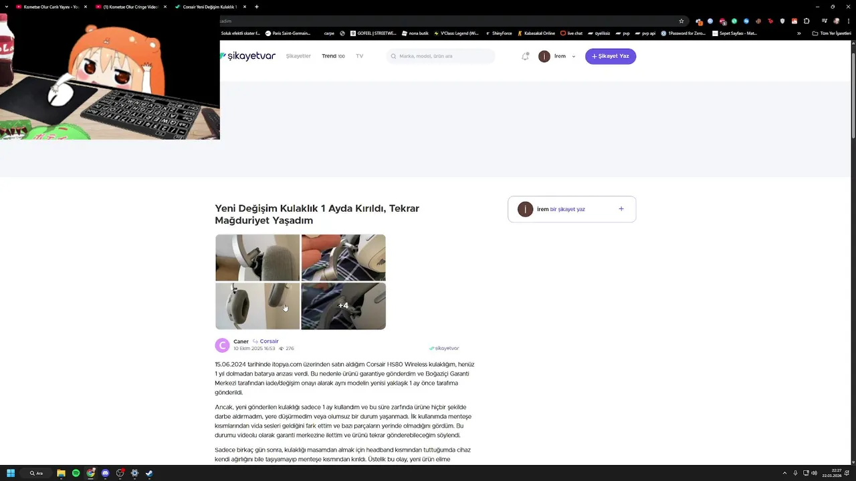Screen dimensions: 856x481
Task: Open OBS Studio from the taskbar
Action: (120, 473)
